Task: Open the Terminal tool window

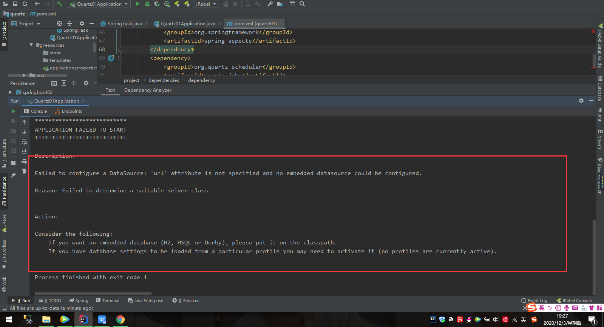Action: (x=108, y=301)
